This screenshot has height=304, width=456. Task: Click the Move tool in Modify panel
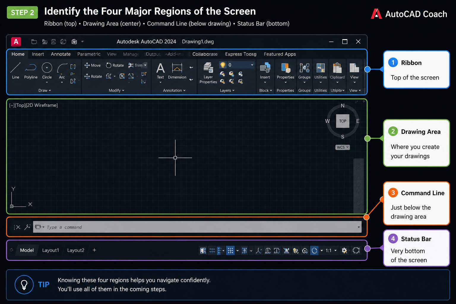[x=92, y=65]
